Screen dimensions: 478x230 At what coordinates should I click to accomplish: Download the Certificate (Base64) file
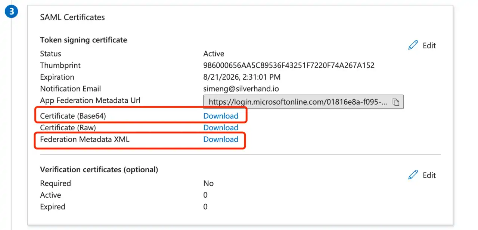[221, 116]
